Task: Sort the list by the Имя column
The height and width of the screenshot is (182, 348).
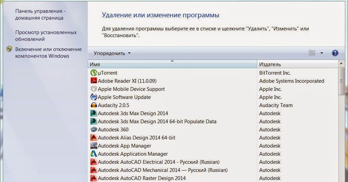Action: [172, 64]
